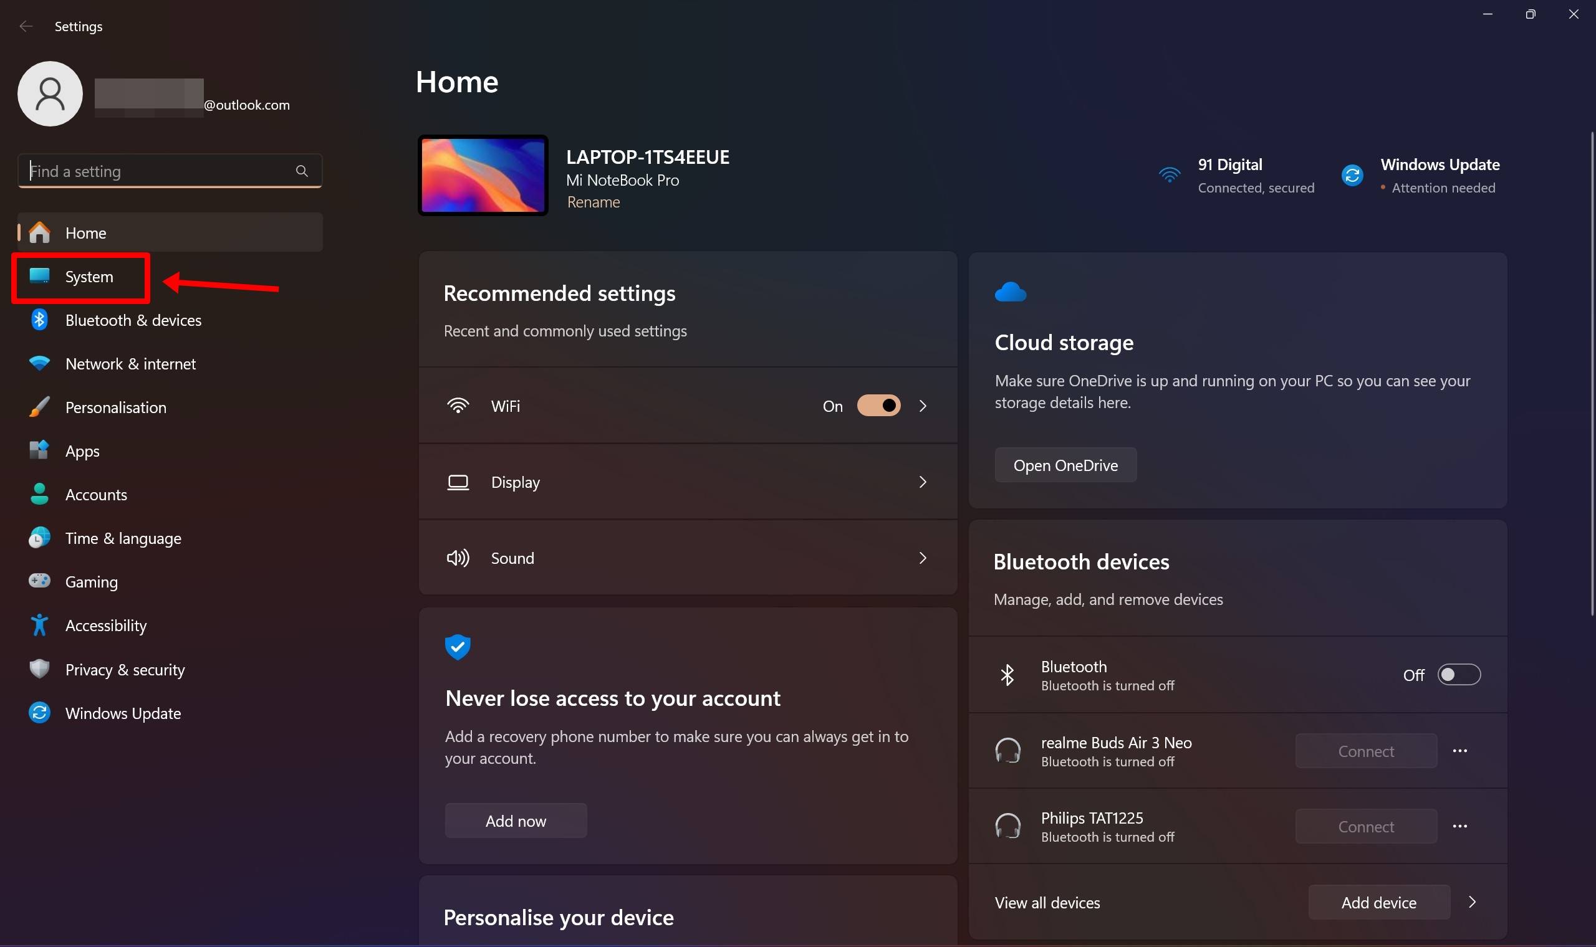Open Accessibility settings
This screenshot has width=1596, height=947.
tap(106, 626)
